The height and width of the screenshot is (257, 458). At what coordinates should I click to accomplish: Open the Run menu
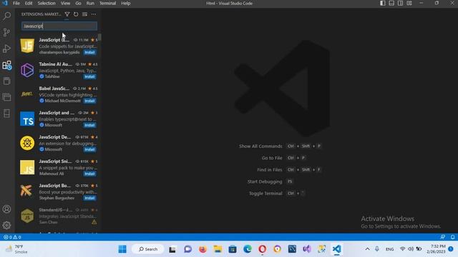(90, 3)
